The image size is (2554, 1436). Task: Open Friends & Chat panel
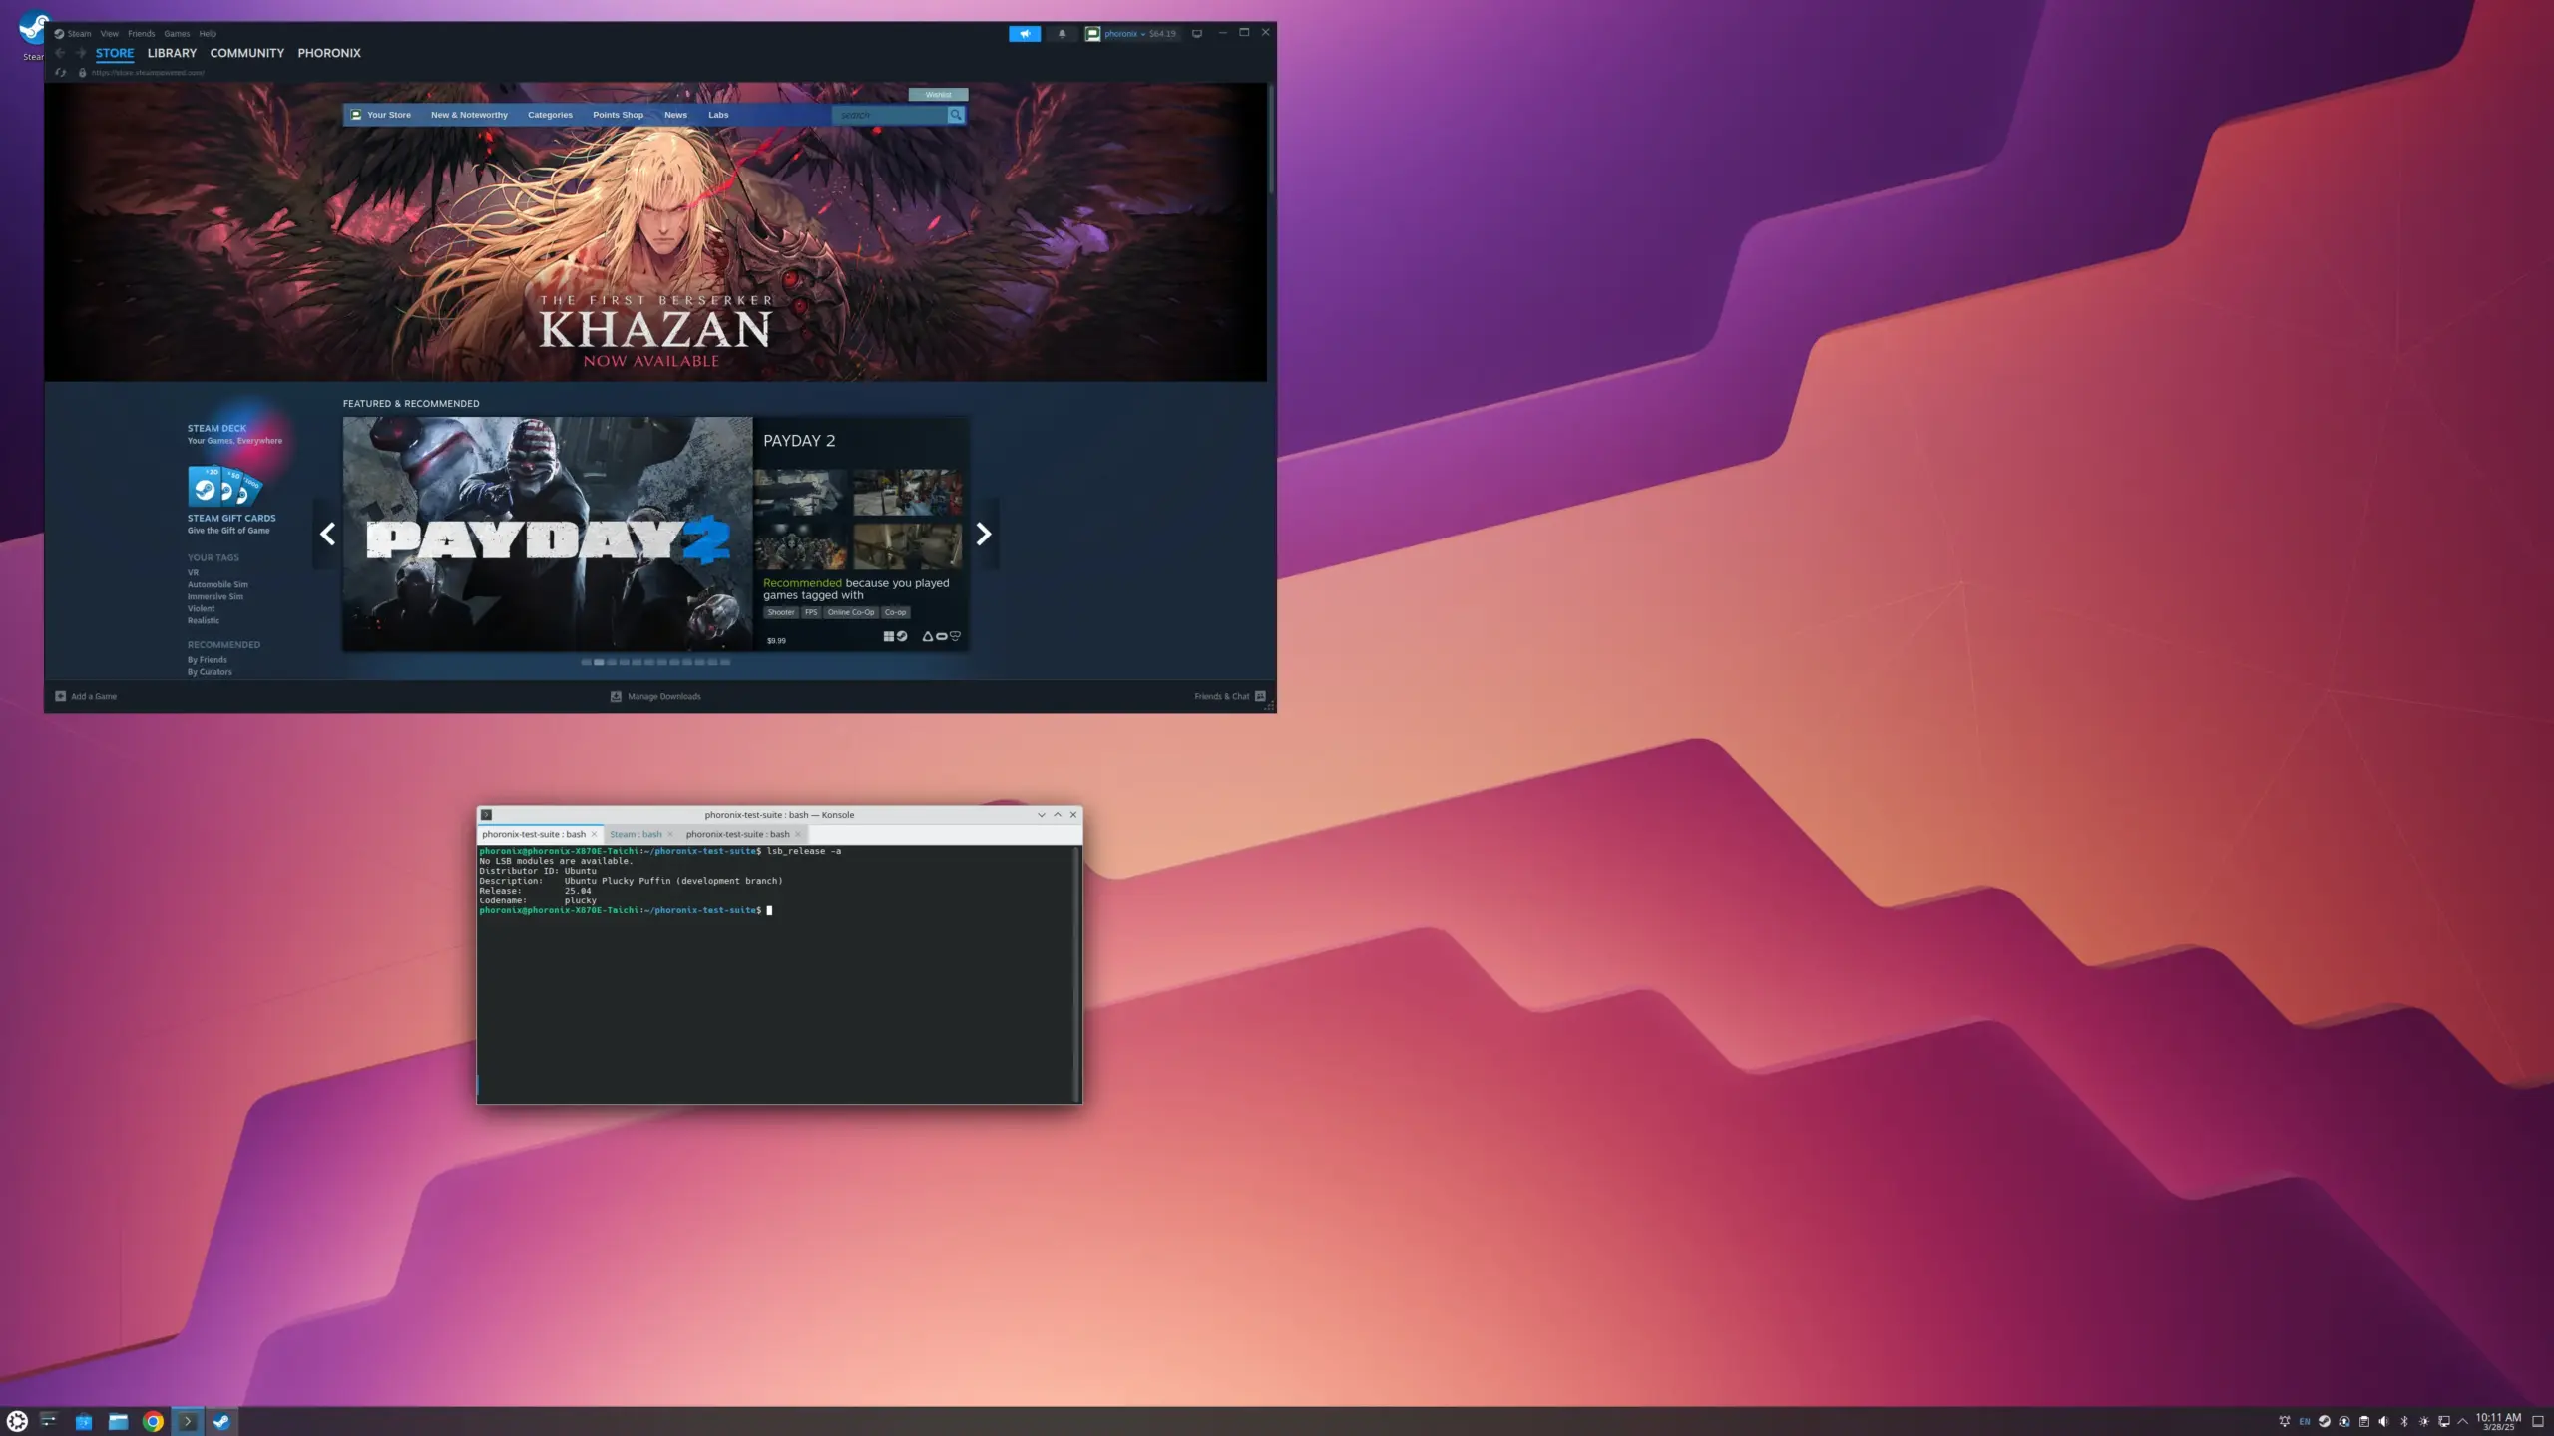tap(1224, 696)
